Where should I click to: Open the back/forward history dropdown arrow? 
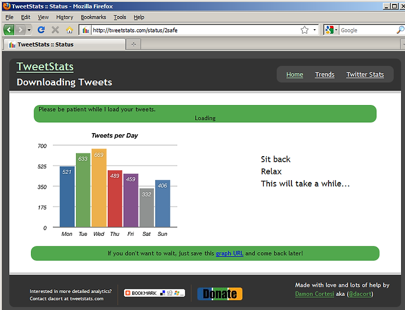coord(29,30)
